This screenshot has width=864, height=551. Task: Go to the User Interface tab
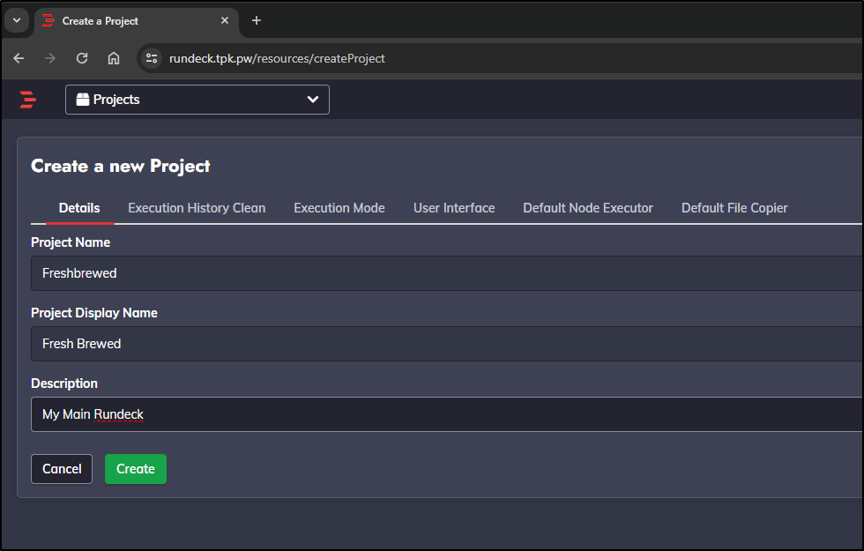pyautogui.click(x=454, y=208)
